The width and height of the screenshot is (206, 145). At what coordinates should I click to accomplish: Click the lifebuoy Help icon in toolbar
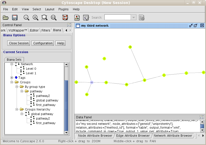click(65, 18)
